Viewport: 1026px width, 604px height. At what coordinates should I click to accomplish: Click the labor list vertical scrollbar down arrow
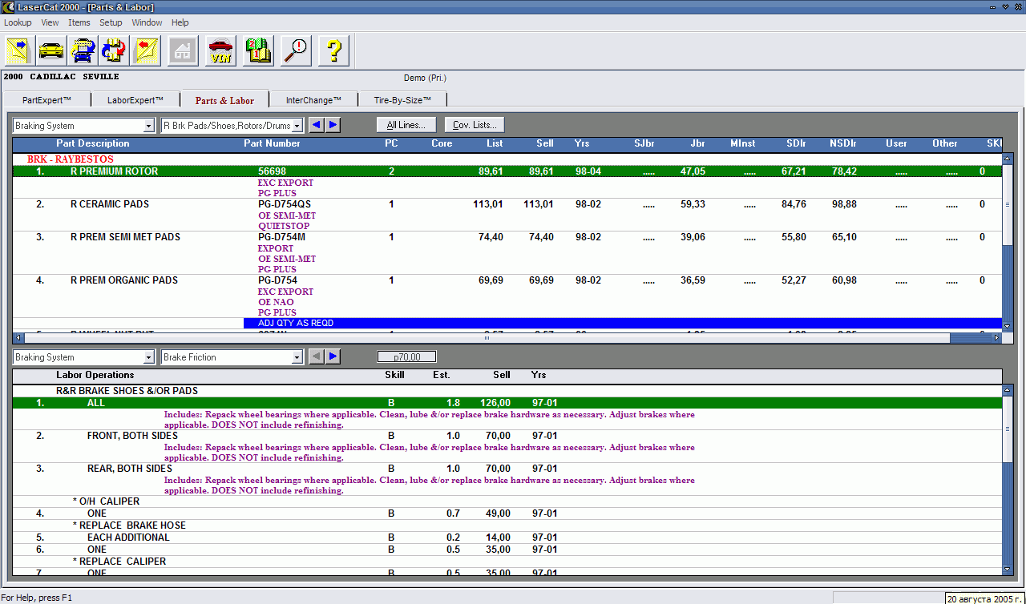(x=1008, y=569)
